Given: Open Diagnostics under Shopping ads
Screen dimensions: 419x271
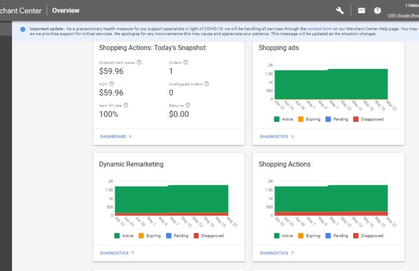Looking at the screenshot, I should click(x=276, y=137).
